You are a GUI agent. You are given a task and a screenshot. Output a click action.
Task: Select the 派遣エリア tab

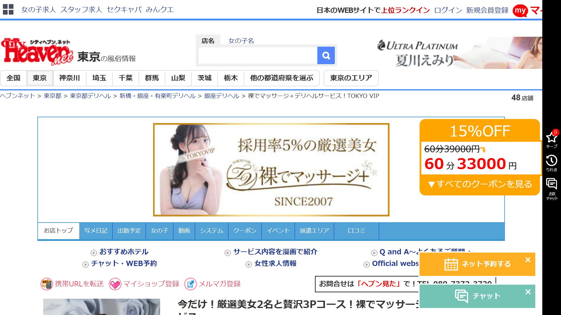(x=314, y=231)
